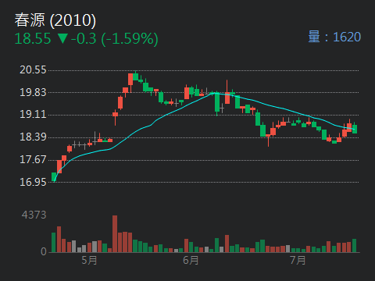The image size is (375, 281).
Task: Click the 0 volume axis label
Action: [44, 251]
